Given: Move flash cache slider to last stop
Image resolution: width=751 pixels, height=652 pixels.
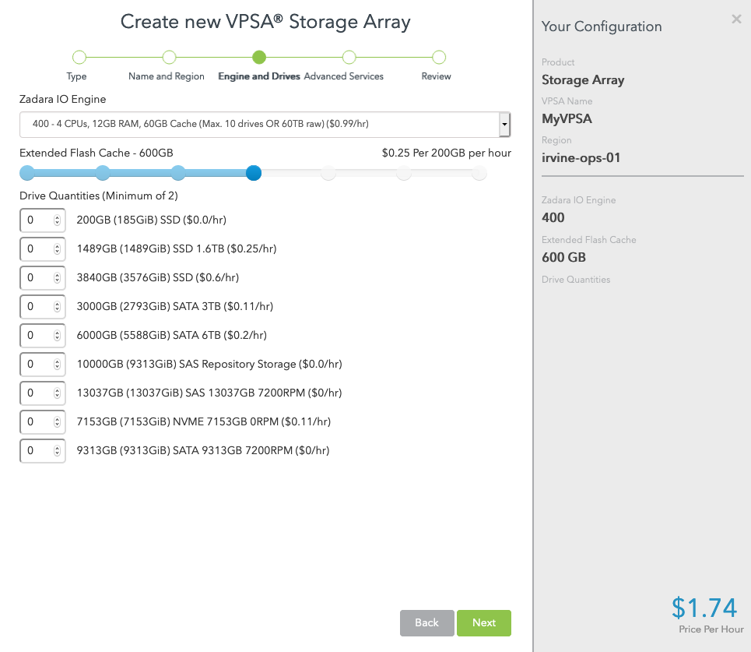Looking at the screenshot, I should coord(479,173).
